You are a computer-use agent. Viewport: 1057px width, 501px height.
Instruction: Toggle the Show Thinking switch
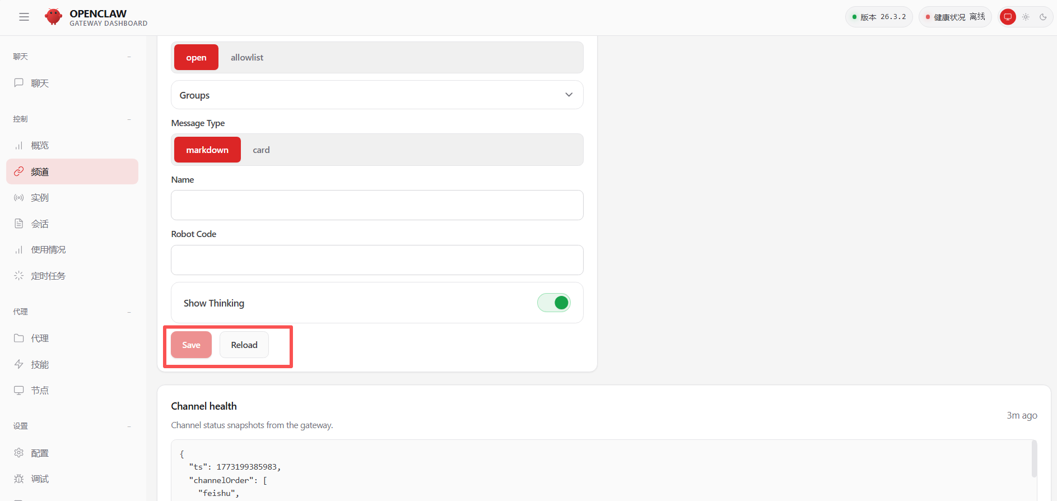point(553,303)
